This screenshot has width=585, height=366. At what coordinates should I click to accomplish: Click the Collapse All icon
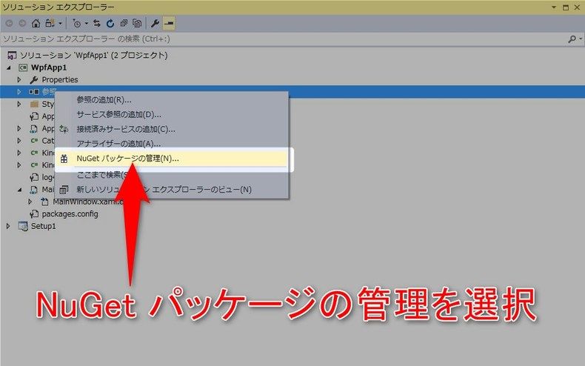coord(124,24)
